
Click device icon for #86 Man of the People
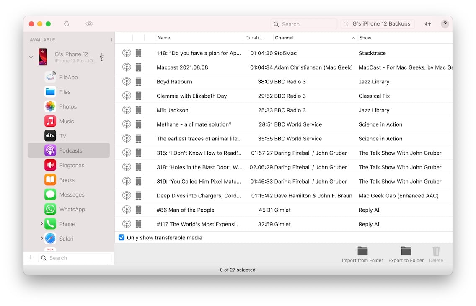(138, 210)
